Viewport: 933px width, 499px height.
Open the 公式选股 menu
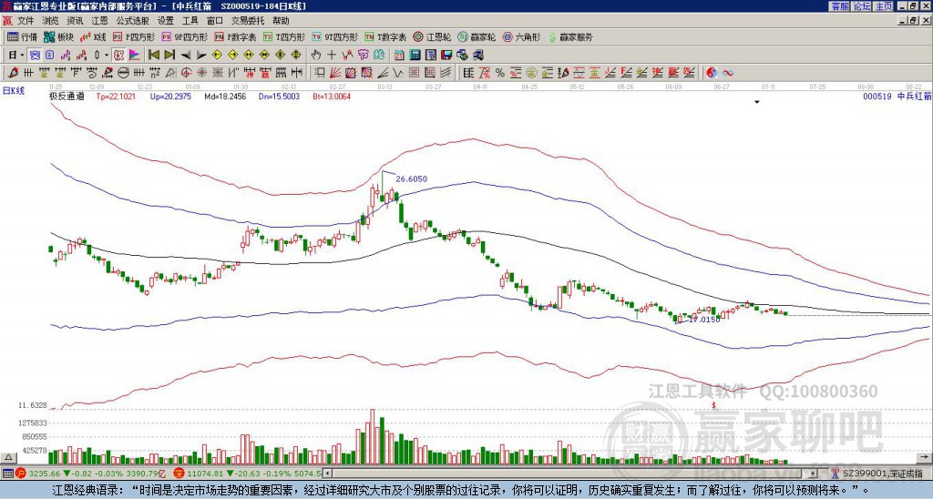pyautogui.click(x=133, y=21)
